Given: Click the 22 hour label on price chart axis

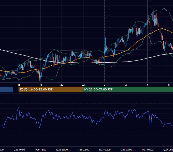Looking at the screenshot, I should pyautogui.click(x=83, y=85).
